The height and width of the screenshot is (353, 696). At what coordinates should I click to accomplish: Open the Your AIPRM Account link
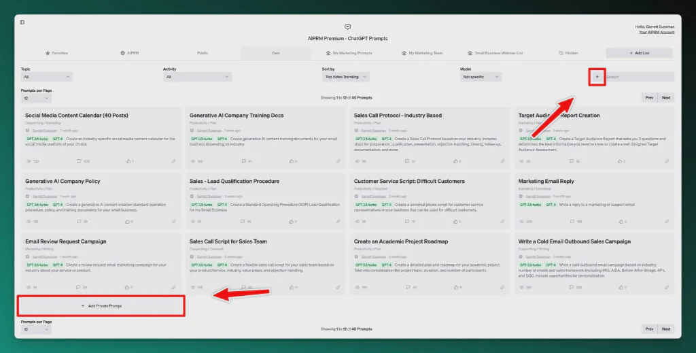(x=657, y=32)
